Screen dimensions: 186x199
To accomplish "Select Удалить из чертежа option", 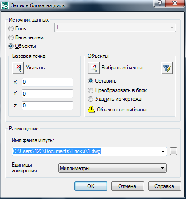I will pyautogui.click(x=91, y=99).
